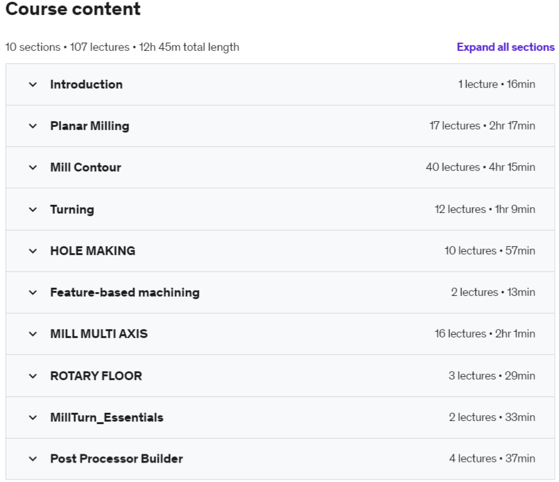Image resolution: width=559 pixels, height=482 pixels.
Task: Click the chevron arrow beside ROTARY FLOOR
Action: pos(33,376)
